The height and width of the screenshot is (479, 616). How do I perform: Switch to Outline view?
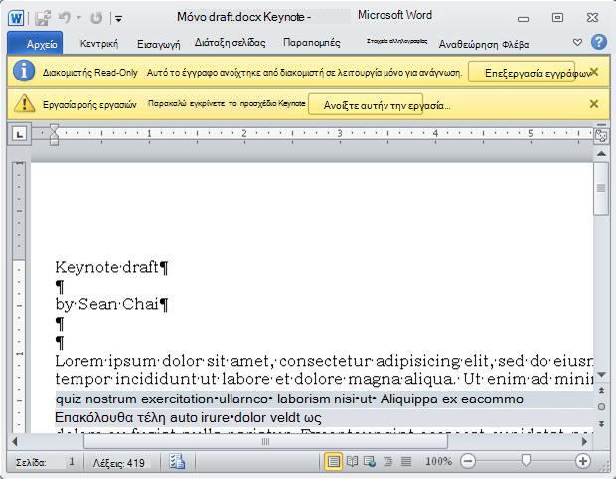[x=387, y=462]
